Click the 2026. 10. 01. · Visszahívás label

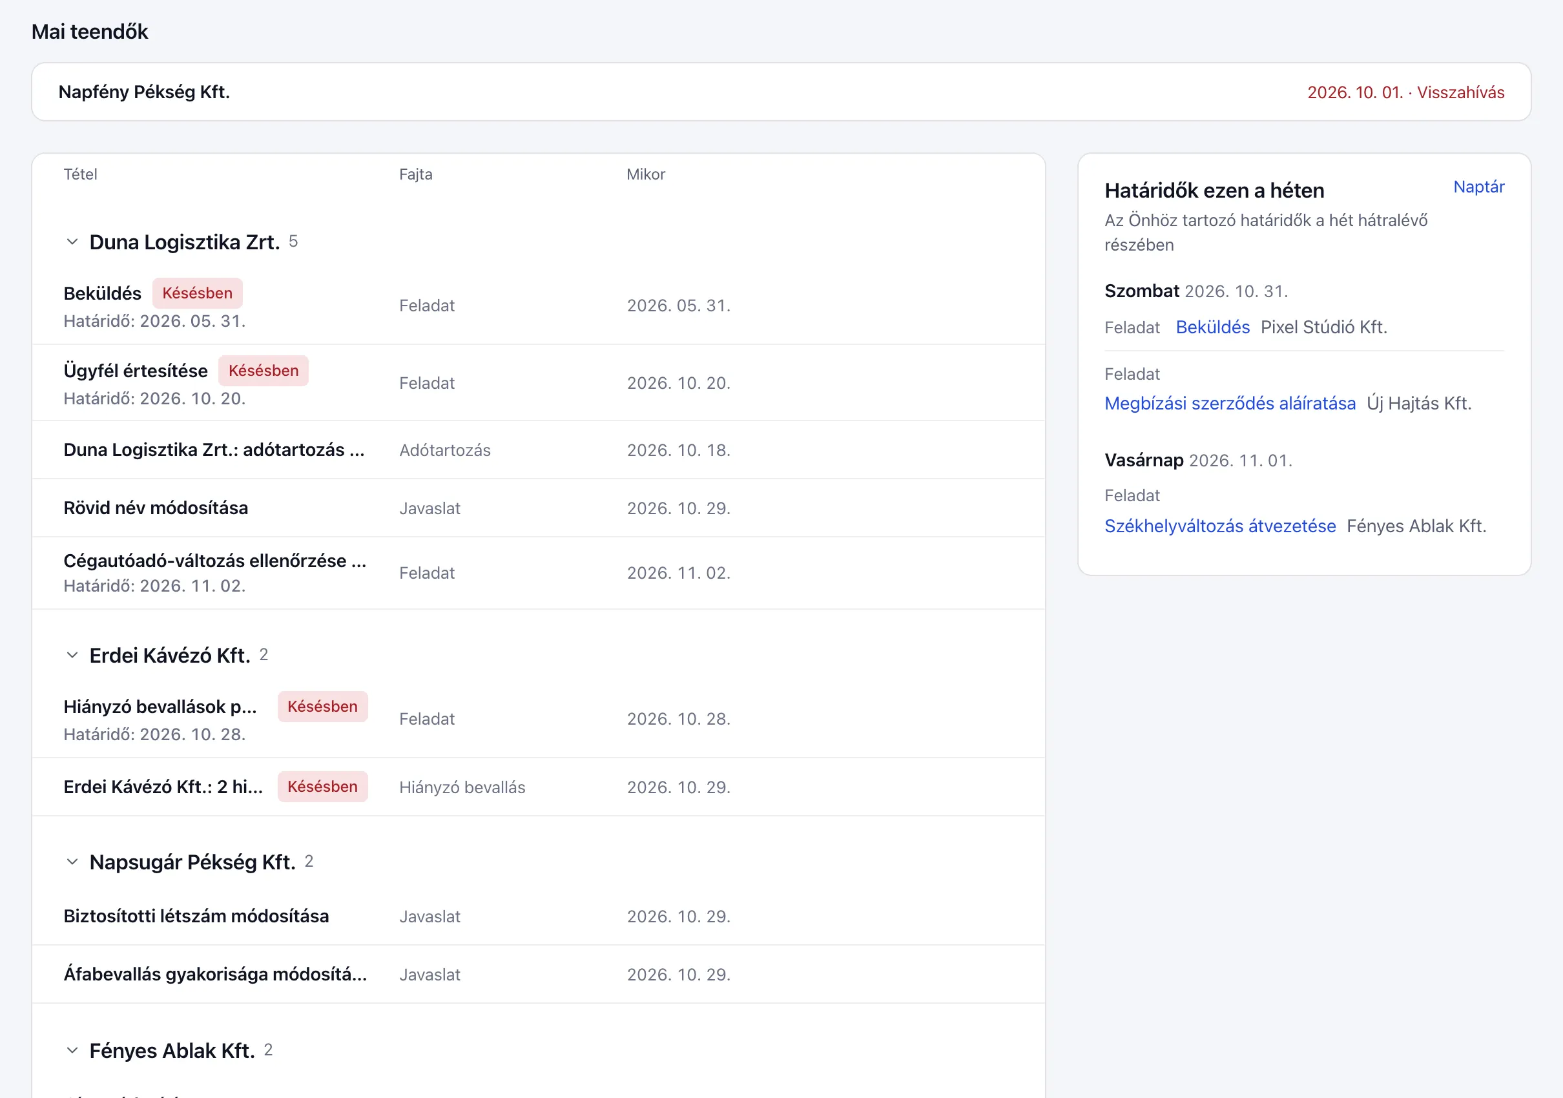coord(1406,92)
